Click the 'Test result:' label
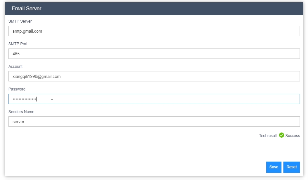 268,136
